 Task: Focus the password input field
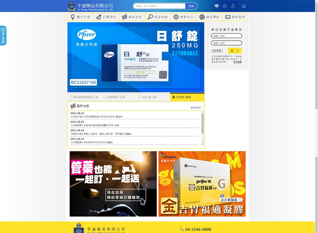227,43
